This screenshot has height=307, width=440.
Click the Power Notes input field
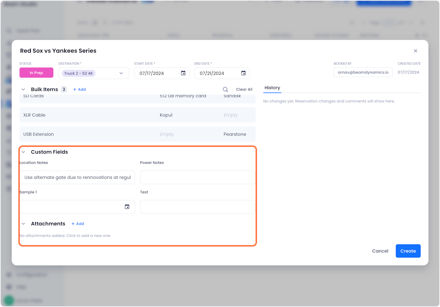pyautogui.click(x=198, y=177)
